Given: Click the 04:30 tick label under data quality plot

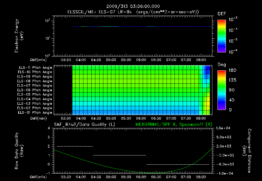Looking at the screenshot, I should click(96, 177).
